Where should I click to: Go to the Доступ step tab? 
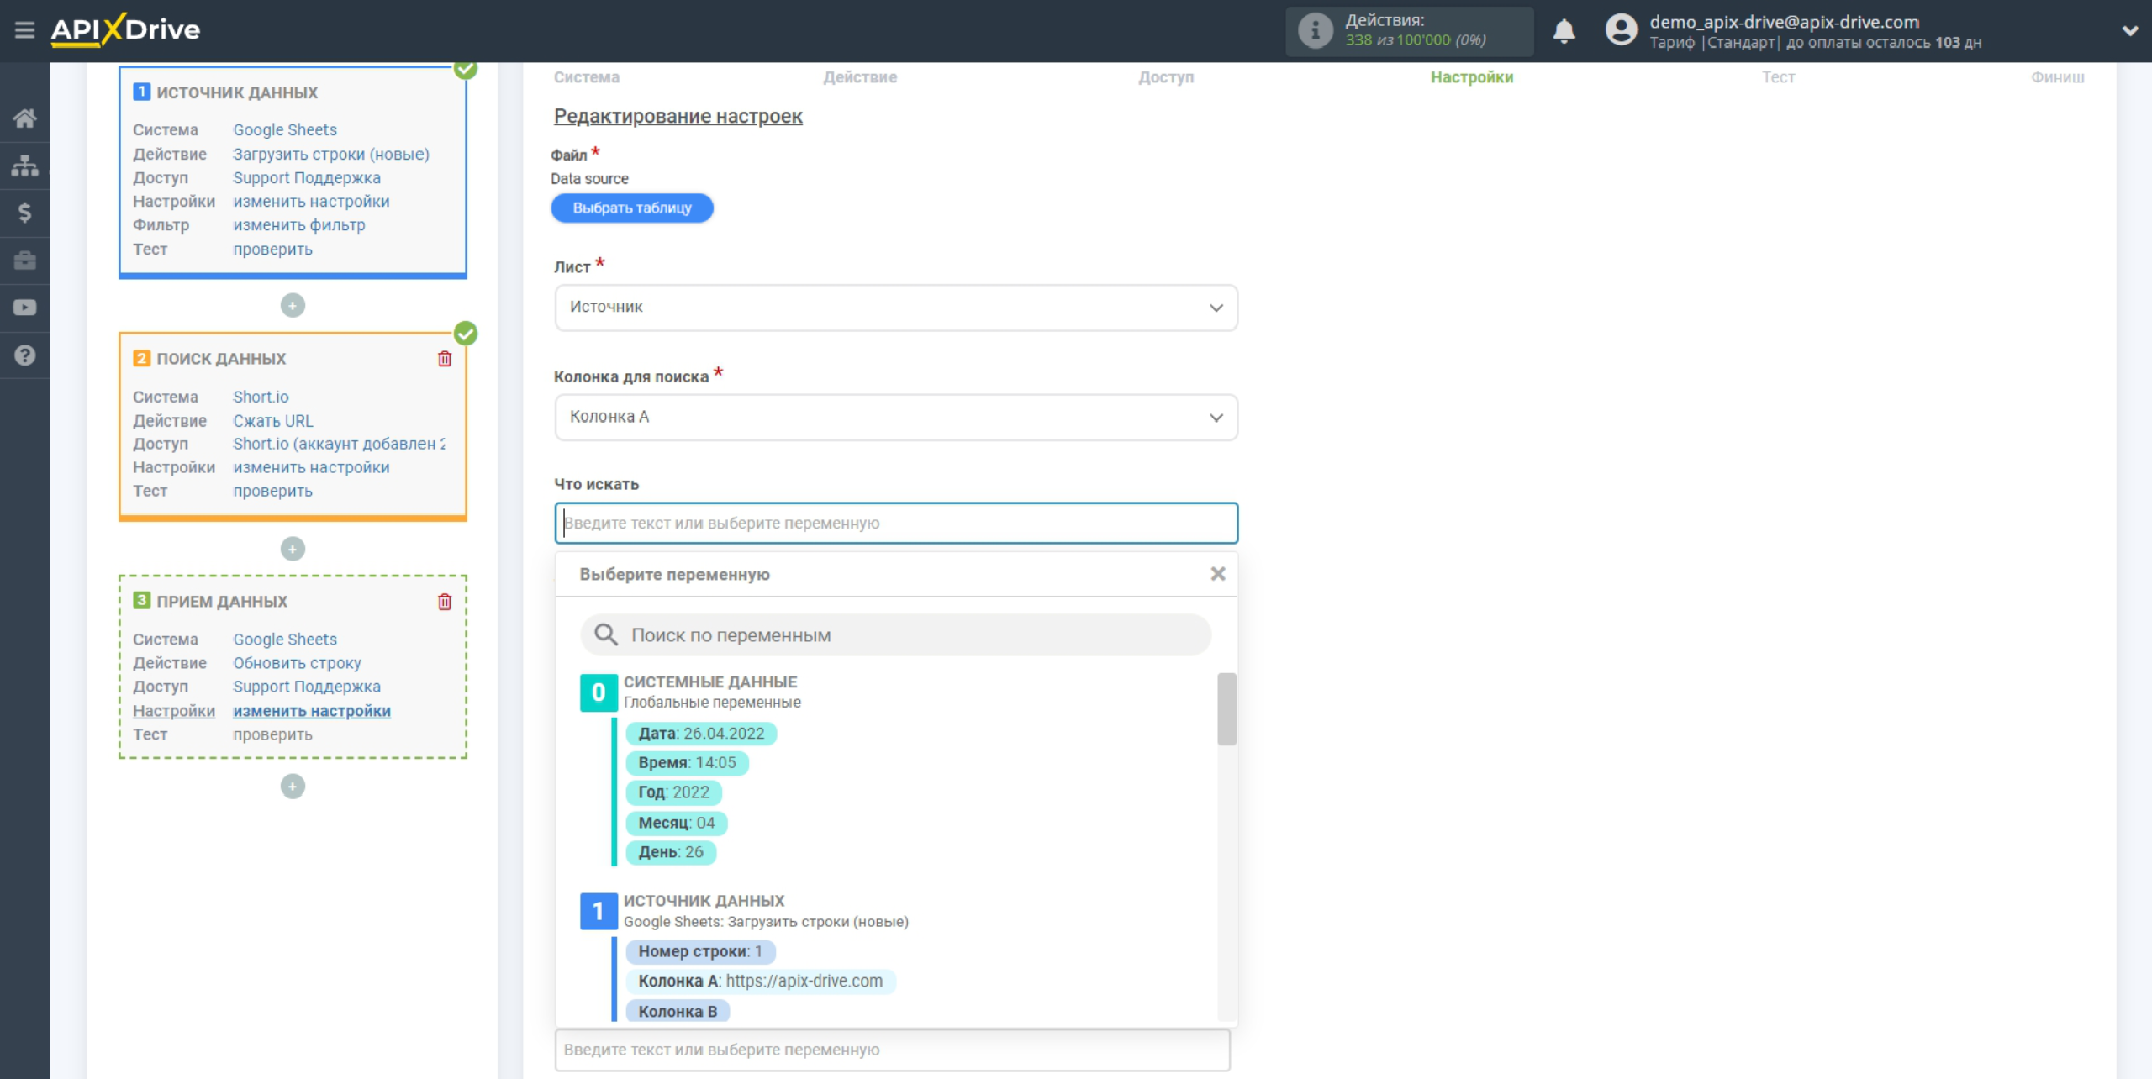pos(1166,77)
